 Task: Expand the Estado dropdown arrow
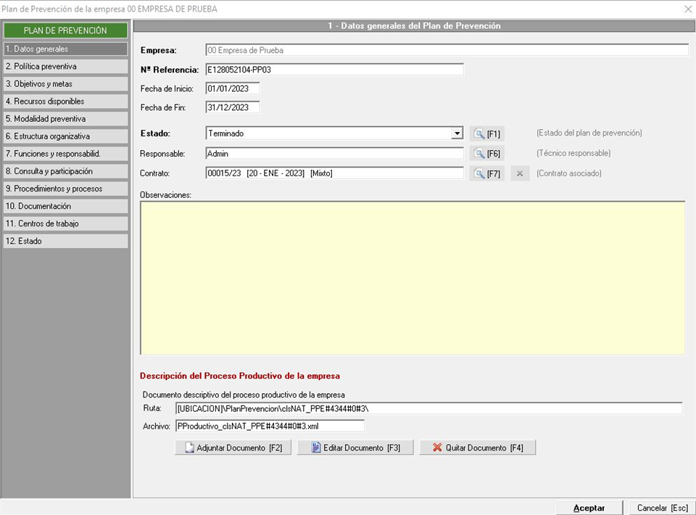tap(457, 133)
